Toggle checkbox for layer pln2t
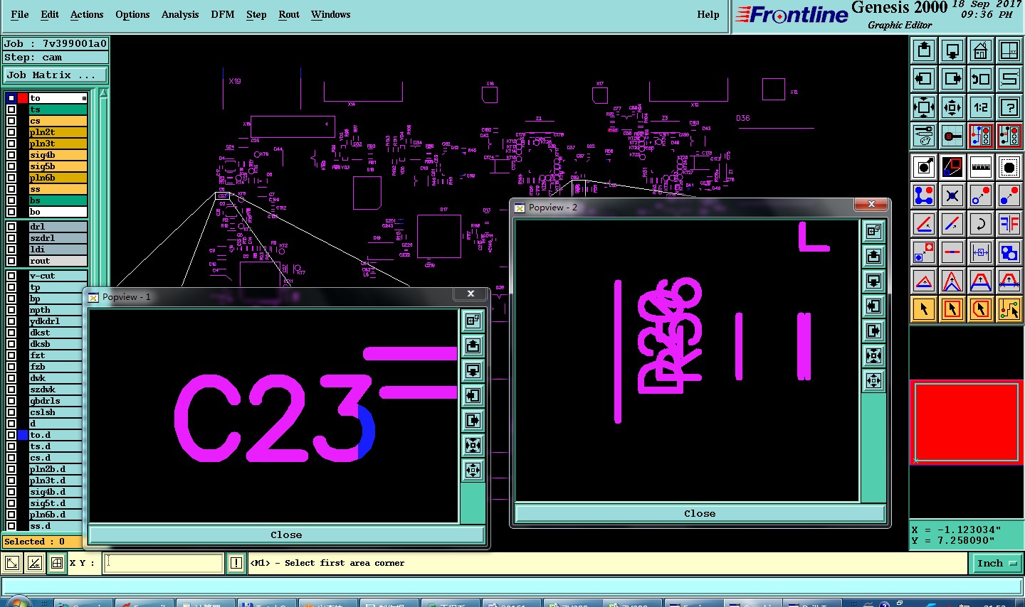The image size is (1025, 607). (11, 132)
